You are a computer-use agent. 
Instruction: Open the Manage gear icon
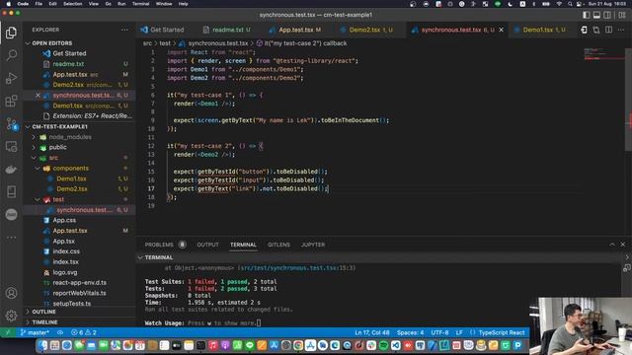point(11,316)
